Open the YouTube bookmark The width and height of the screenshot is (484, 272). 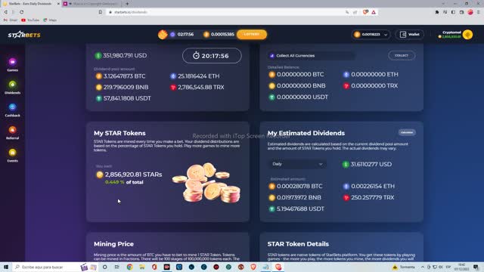click(x=30, y=20)
